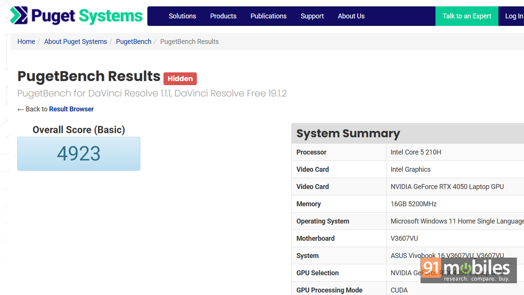Click the Puget Systems logo
Image resolution: width=524 pixels, height=295 pixels.
76,16
